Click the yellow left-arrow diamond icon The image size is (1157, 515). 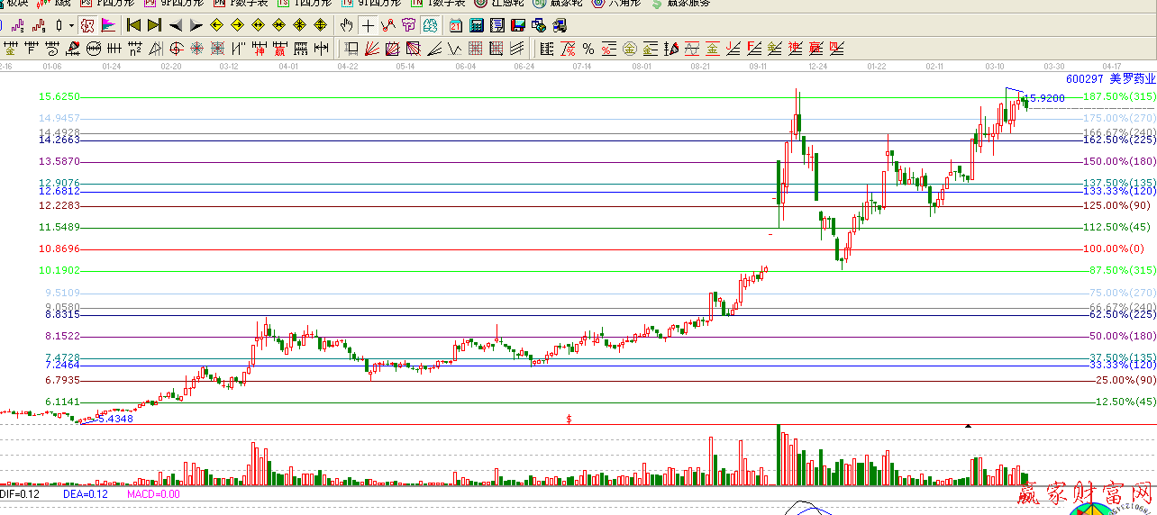point(216,25)
